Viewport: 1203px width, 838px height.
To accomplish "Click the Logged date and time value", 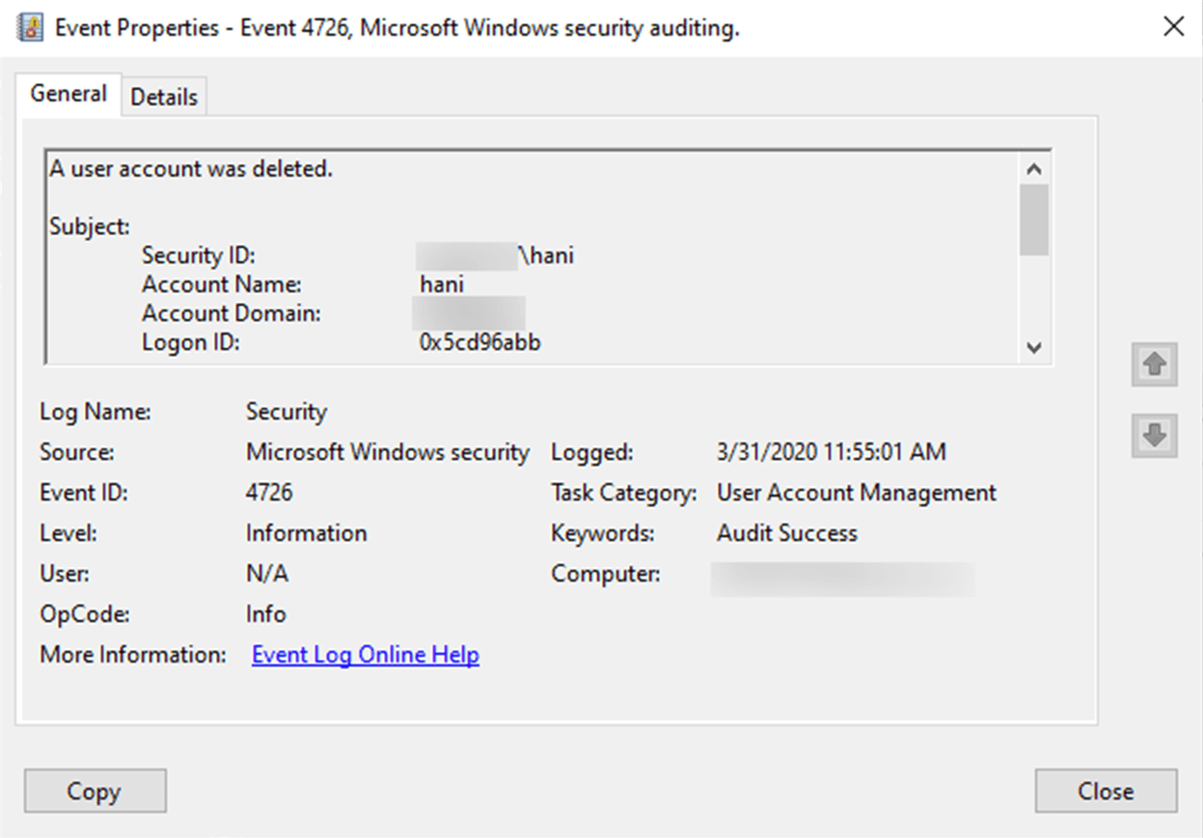I will point(831,451).
